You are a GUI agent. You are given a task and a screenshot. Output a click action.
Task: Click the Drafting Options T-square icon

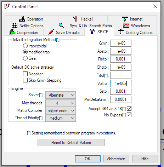[x=121, y=32]
